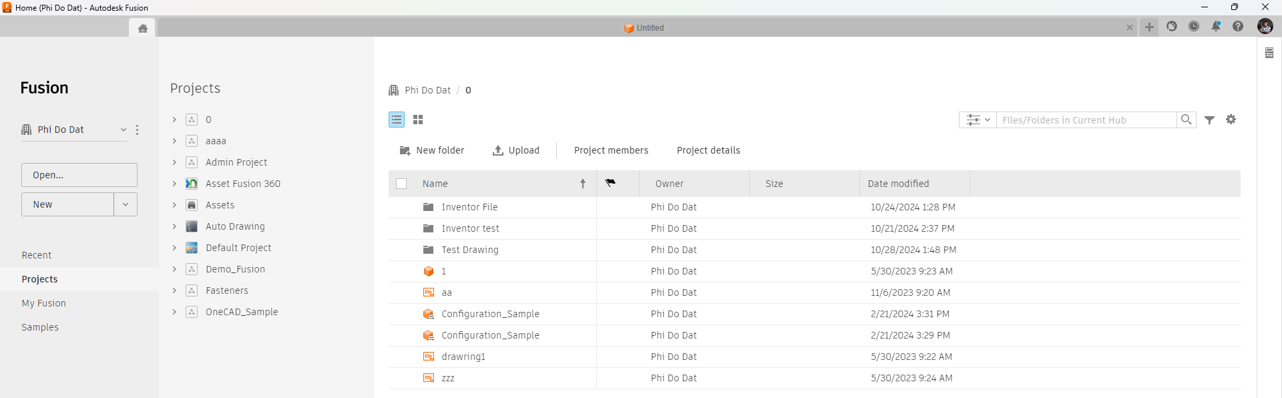Toggle the data panel icon at right edge

(1269, 53)
